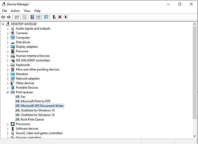Click the Keyboards icon
Screen dimensions: 198x144
pyautogui.click(x=13, y=65)
